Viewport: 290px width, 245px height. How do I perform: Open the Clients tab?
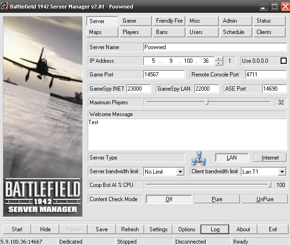269,32
